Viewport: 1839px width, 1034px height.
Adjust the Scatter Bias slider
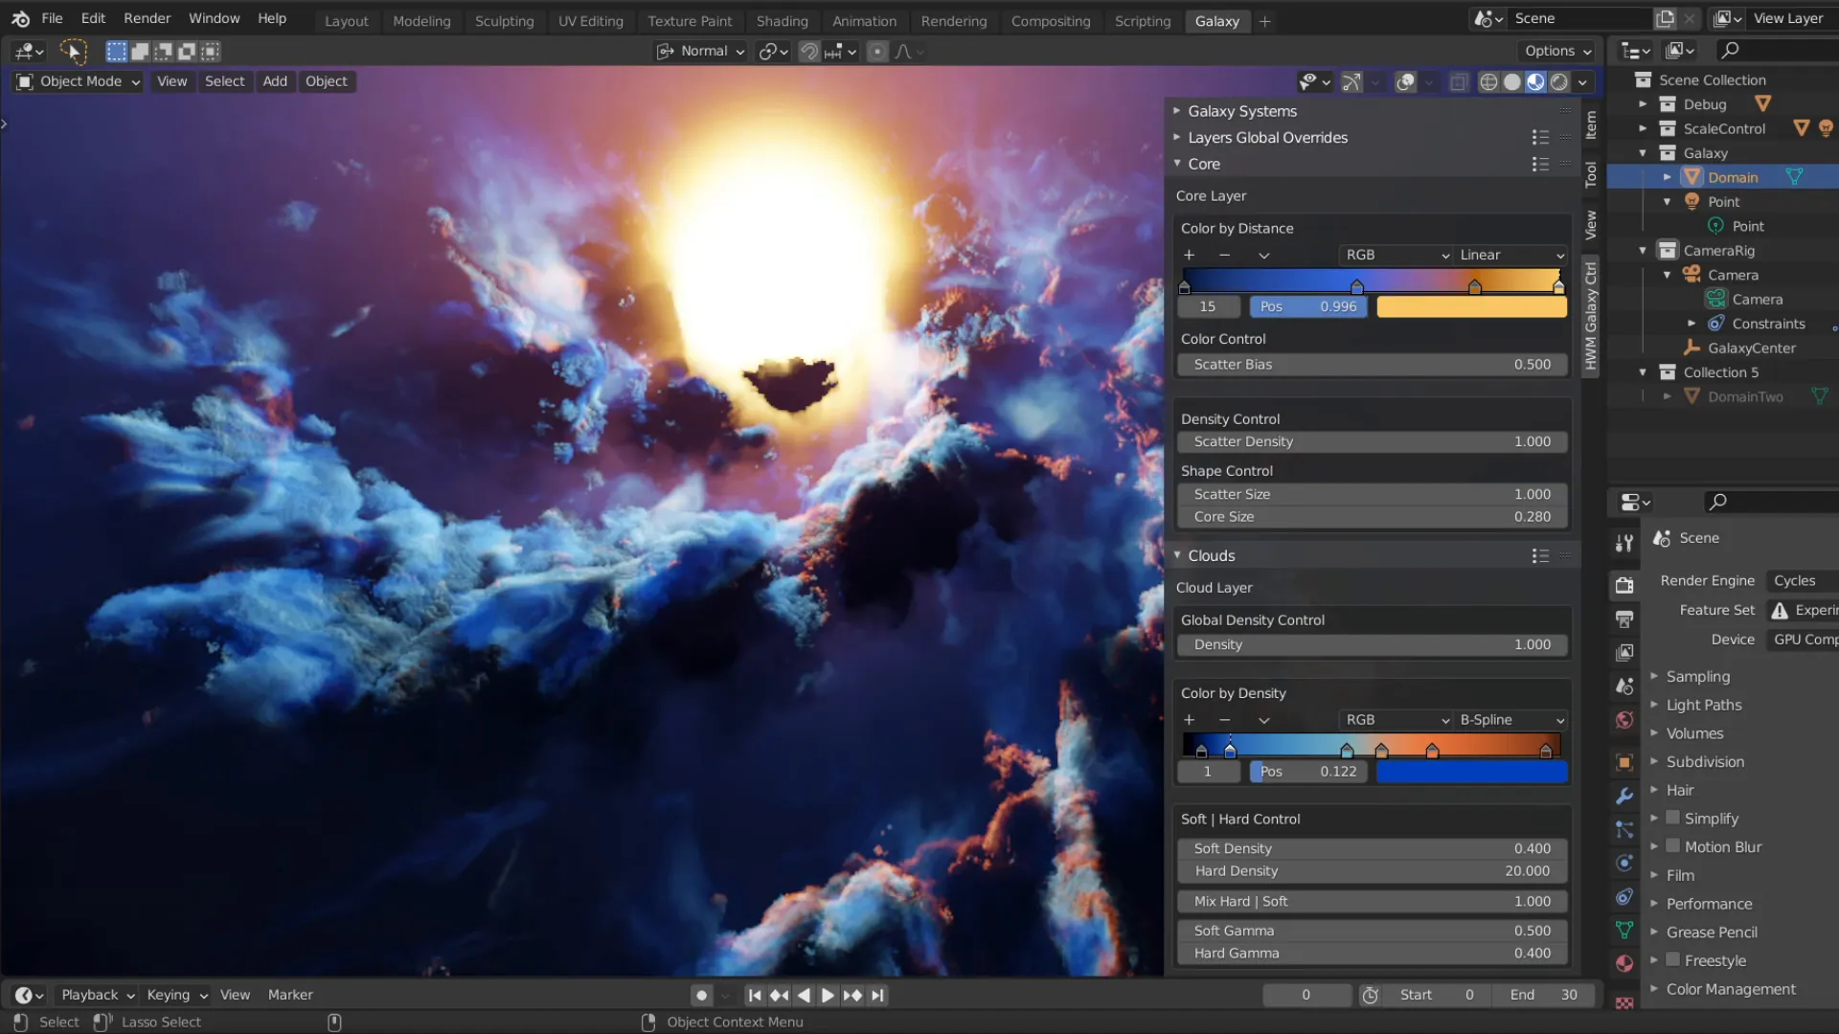(x=1372, y=365)
